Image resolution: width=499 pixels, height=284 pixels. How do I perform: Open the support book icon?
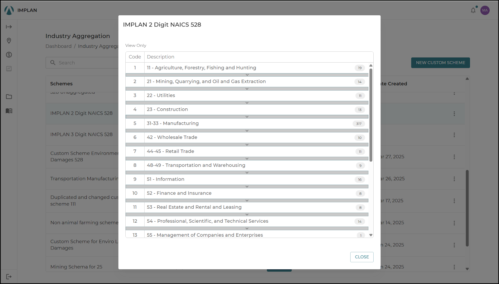tap(9, 111)
